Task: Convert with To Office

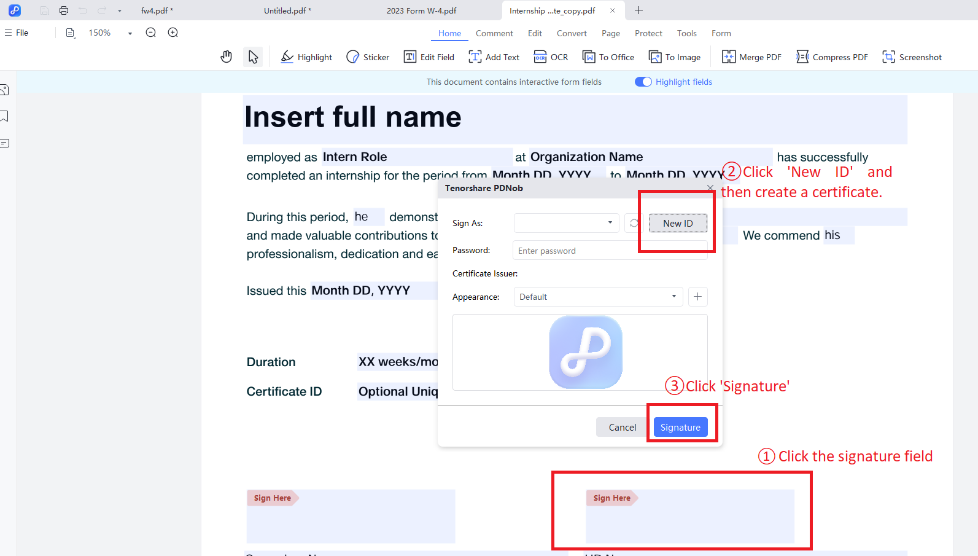Action: click(x=608, y=57)
